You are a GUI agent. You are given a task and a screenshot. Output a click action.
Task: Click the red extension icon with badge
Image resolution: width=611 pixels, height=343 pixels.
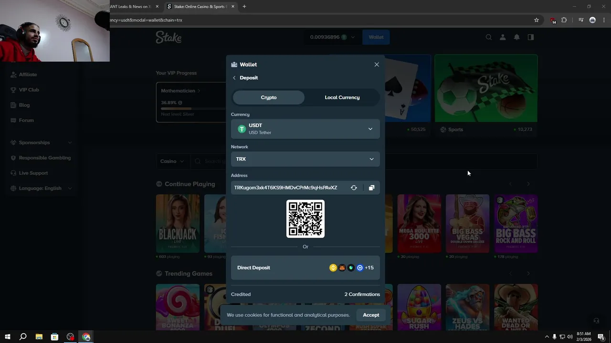[x=553, y=20]
